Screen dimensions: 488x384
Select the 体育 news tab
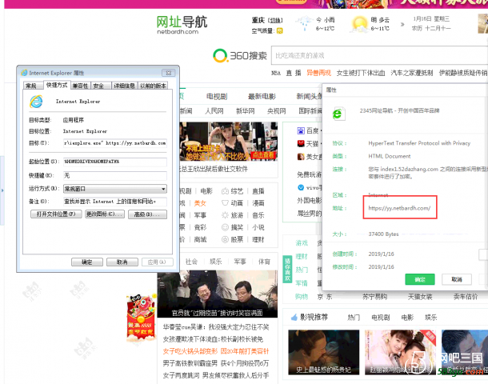pos(264,262)
